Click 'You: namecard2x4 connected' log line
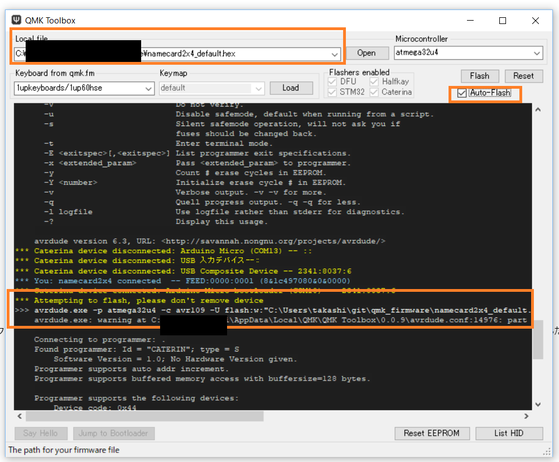 click(183, 281)
